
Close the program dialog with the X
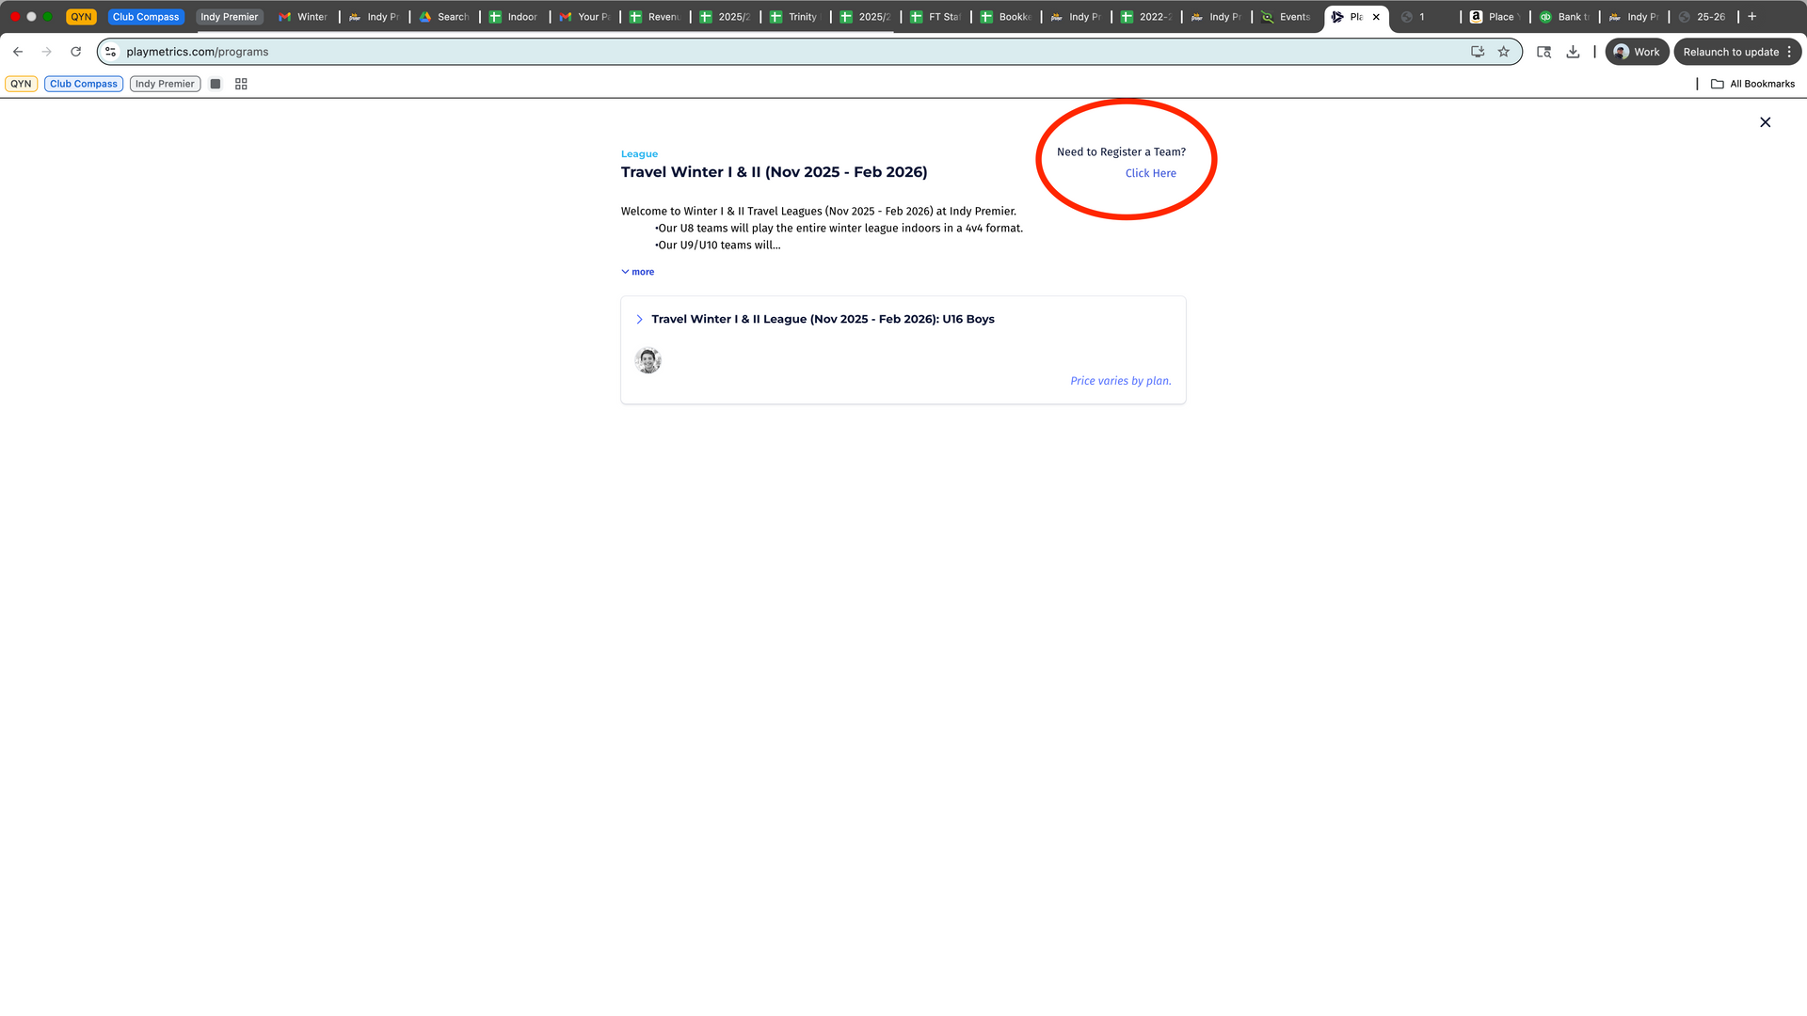pos(1766,122)
